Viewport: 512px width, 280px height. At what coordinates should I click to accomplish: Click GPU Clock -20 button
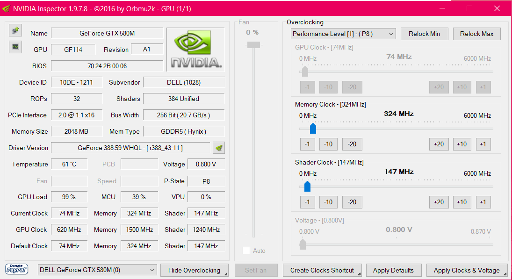click(x=352, y=87)
